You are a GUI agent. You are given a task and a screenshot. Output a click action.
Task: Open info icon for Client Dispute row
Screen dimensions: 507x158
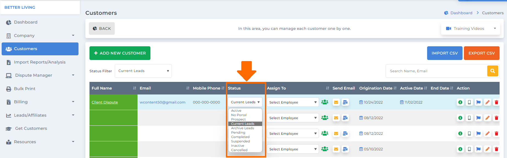(460, 102)
